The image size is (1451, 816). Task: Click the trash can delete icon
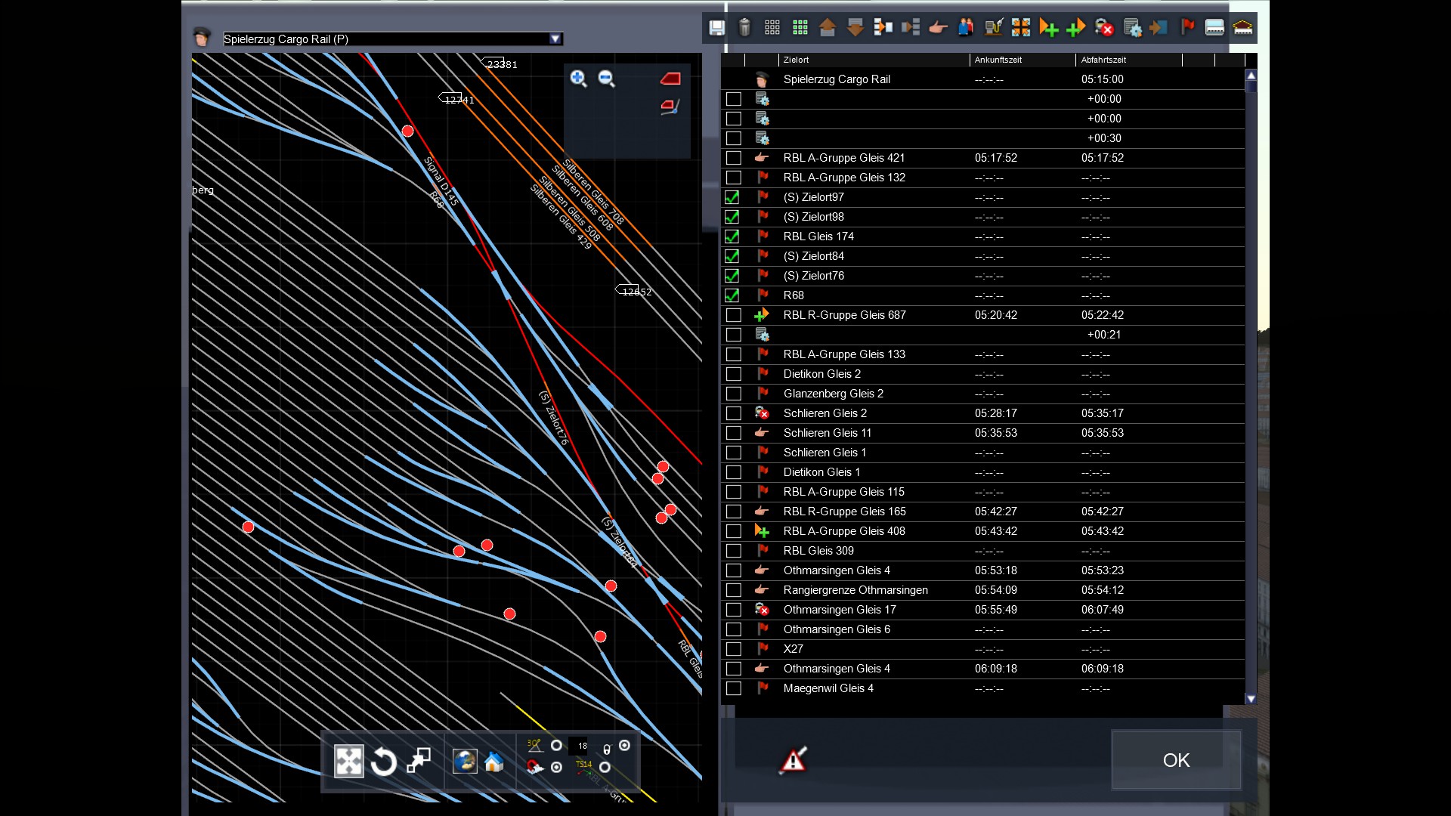744,28
